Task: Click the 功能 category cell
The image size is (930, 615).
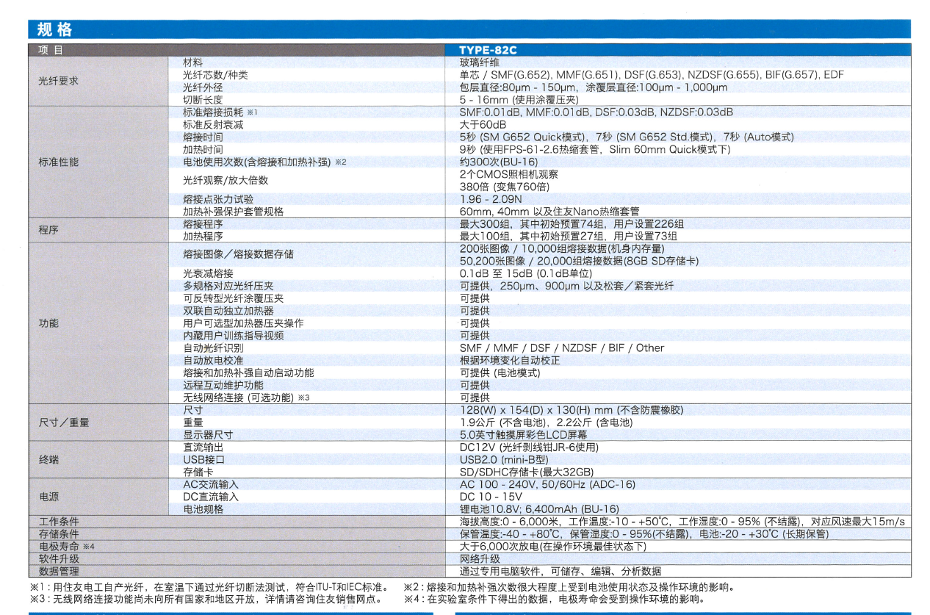Action: [x=48, y=323]
